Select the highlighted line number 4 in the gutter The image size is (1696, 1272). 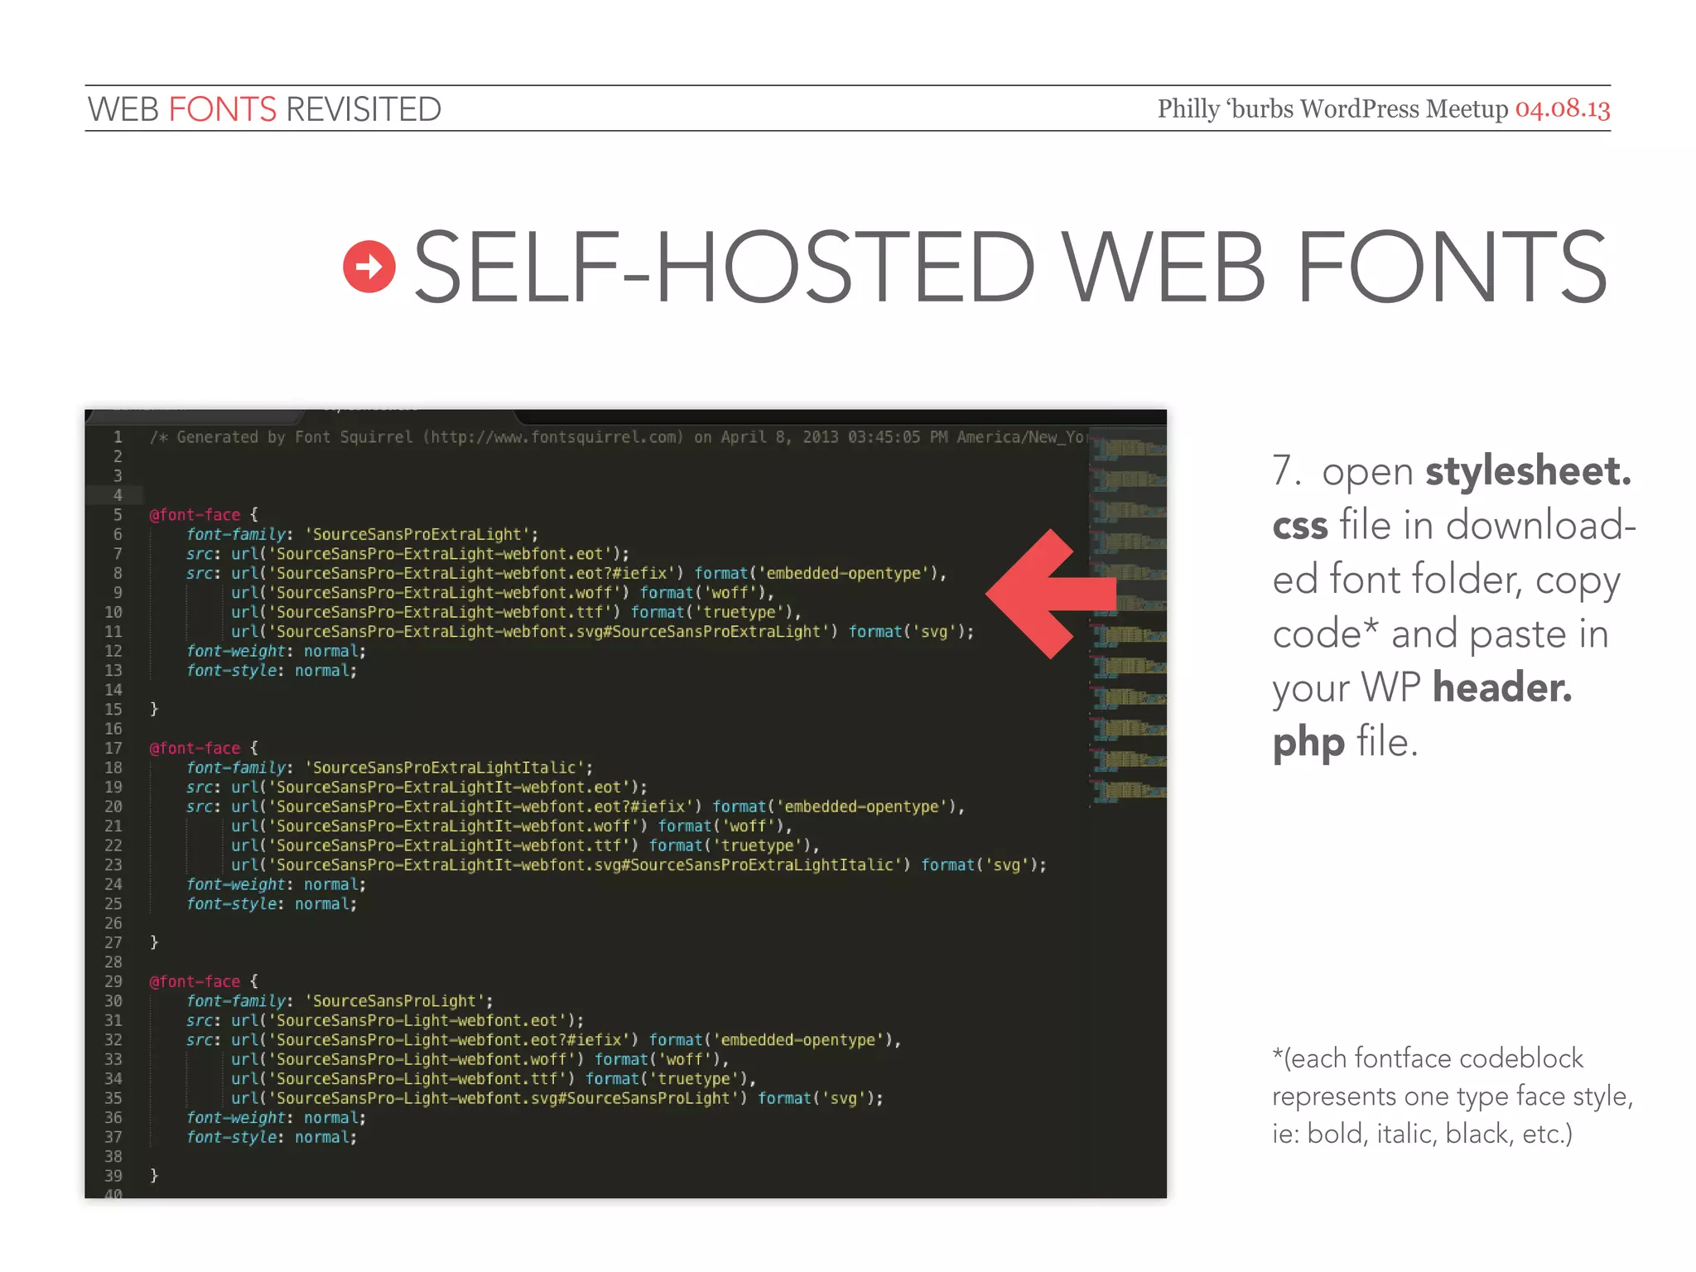pos(118,495)
